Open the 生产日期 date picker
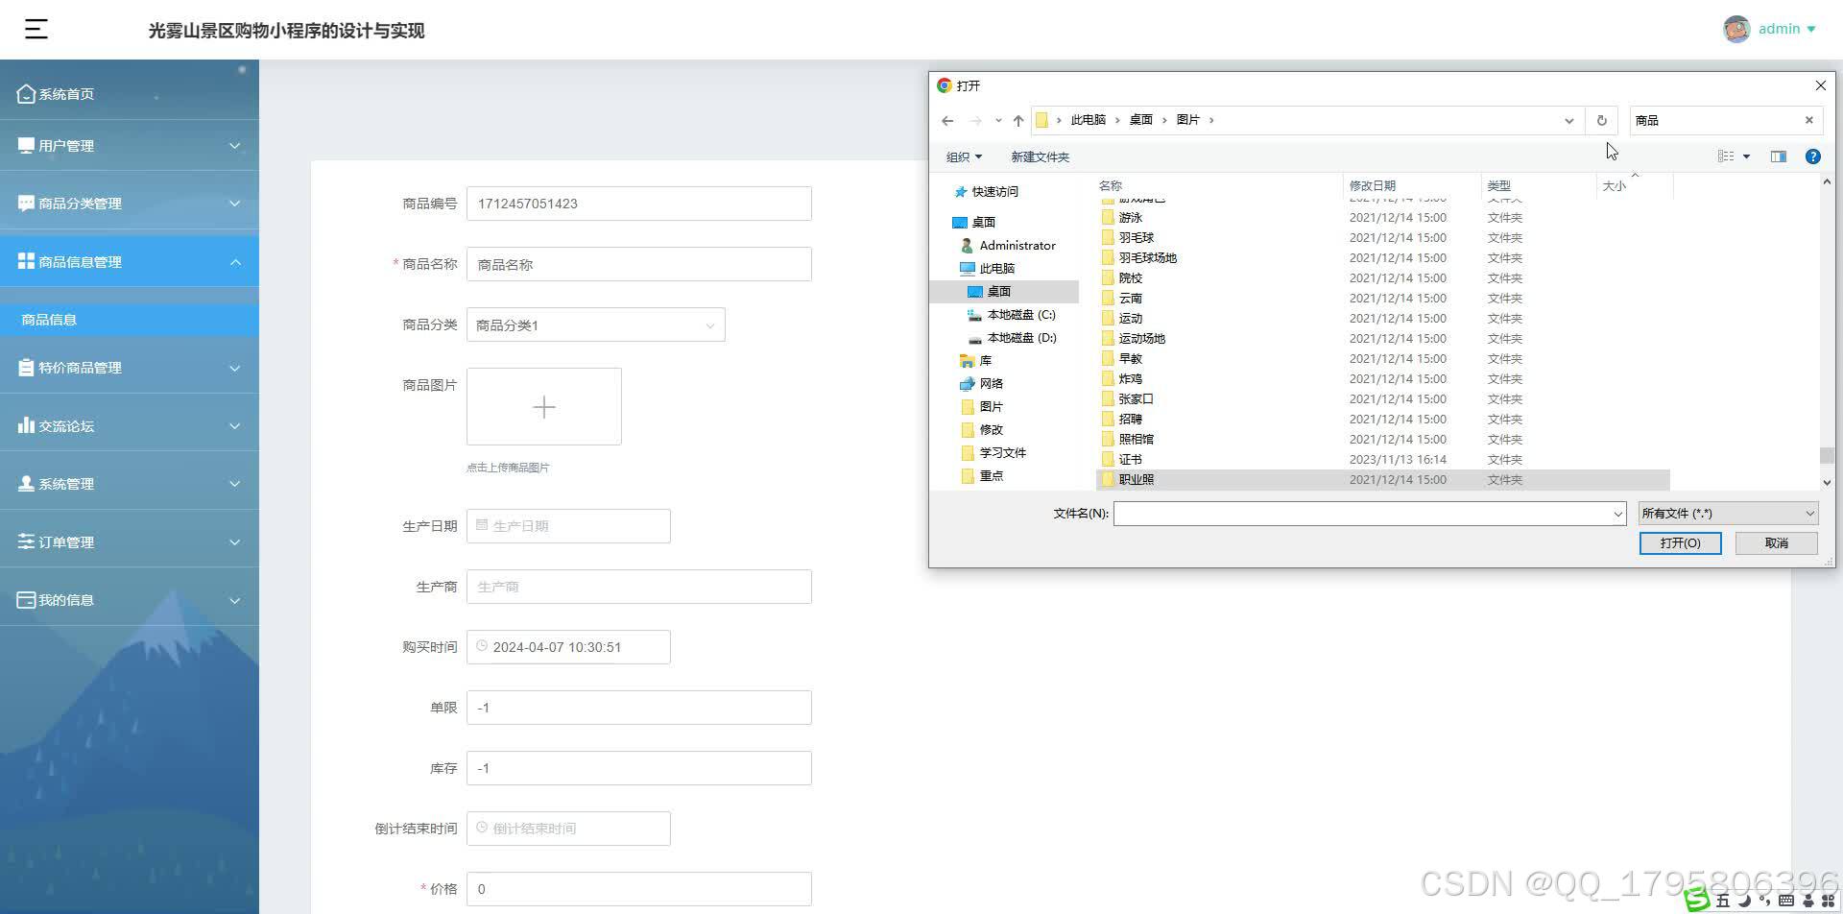 [x=568, y=526]
